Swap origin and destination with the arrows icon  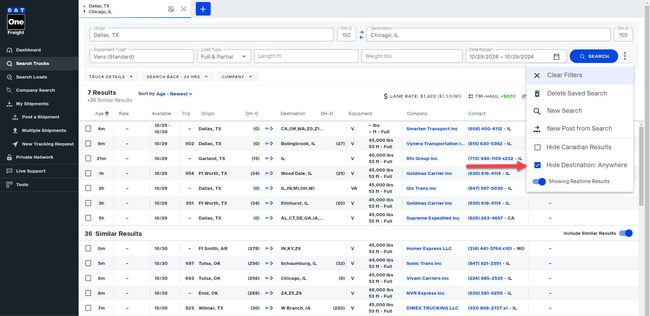click(361, 35)
